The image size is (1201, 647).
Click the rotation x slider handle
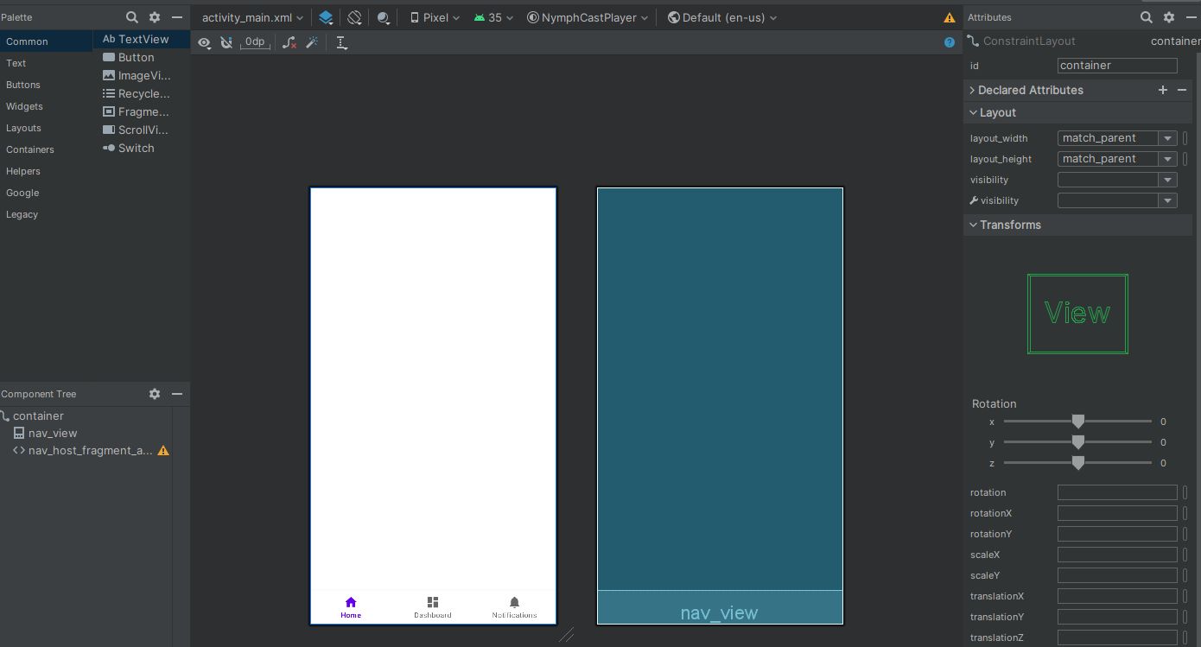(x=1077, y=422)
